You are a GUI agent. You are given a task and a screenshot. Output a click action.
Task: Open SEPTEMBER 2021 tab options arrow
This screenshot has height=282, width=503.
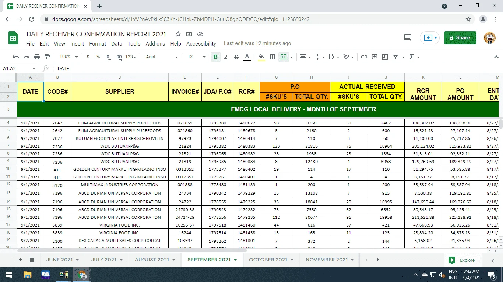[x=235, y=260]
